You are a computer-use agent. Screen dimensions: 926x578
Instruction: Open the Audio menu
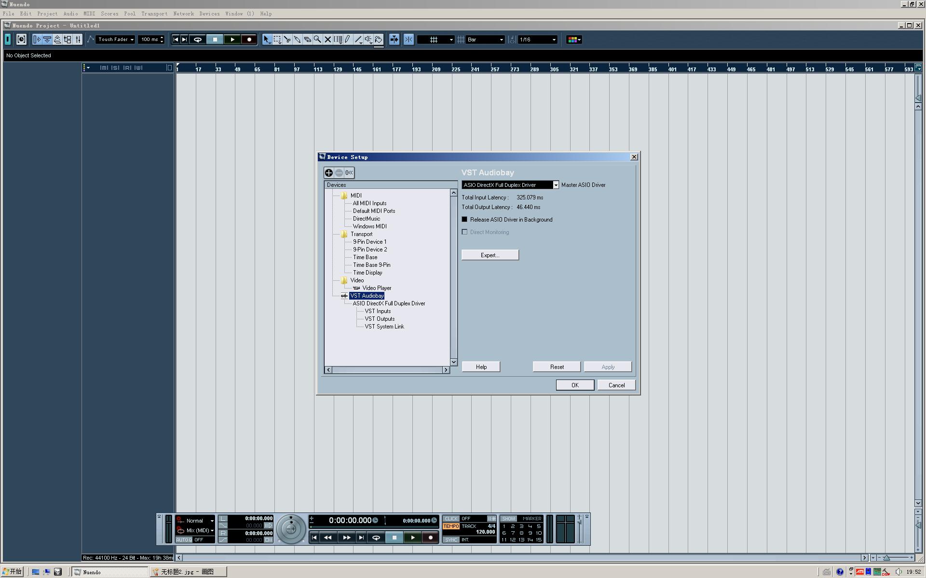70,13
